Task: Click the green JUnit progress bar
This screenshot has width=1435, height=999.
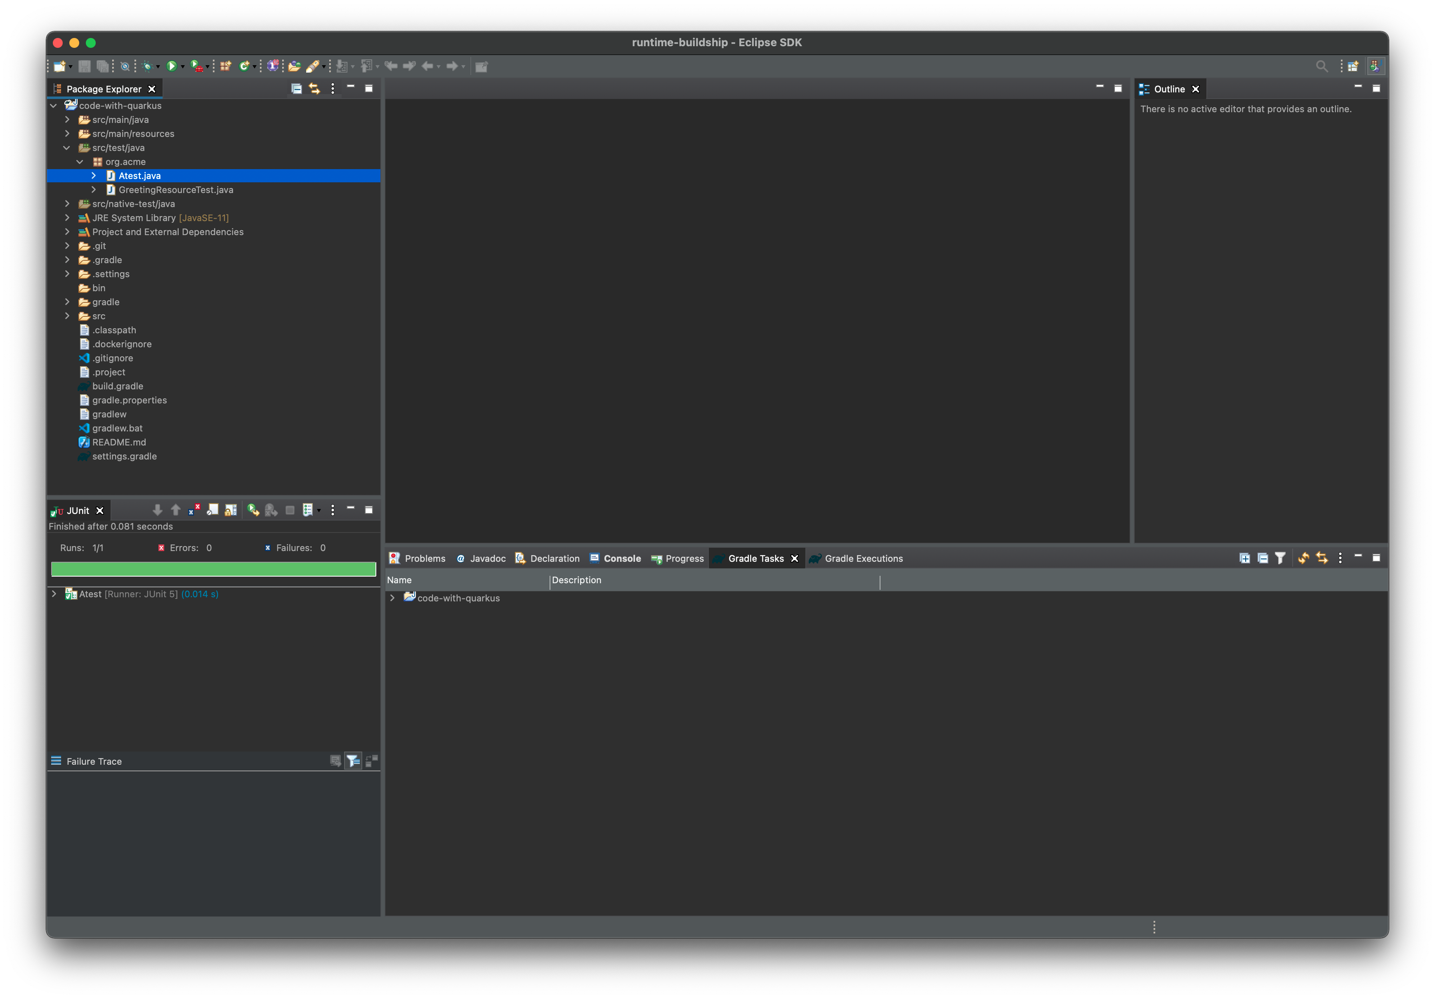Action: 213,569
